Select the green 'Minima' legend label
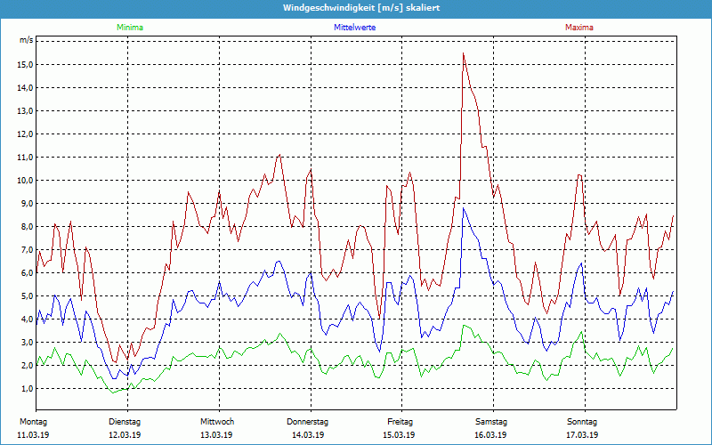Image resolution: width=712 pixels, height=445 pixels. click(x=130, y=28)
